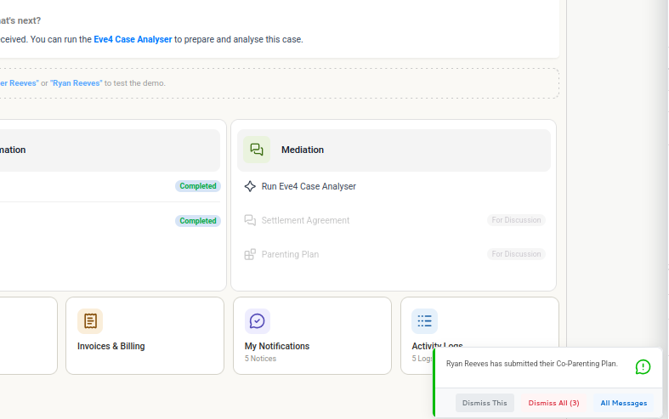Open the Activity Logs list icon
This screenshot has width=669, height=419.
tap(424, 321)
